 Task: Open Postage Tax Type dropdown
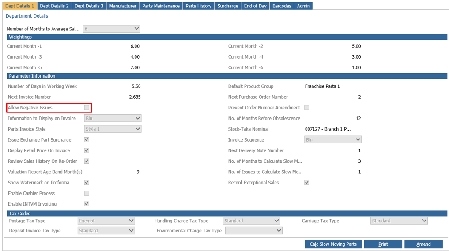pyautogui.click(x=106, y=221)
